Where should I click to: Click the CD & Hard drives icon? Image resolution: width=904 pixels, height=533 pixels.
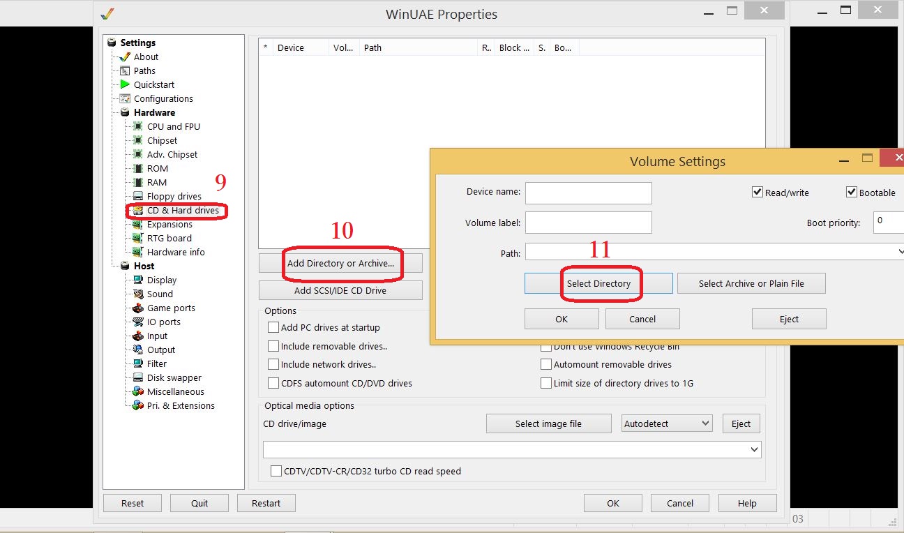click(138, 210)
